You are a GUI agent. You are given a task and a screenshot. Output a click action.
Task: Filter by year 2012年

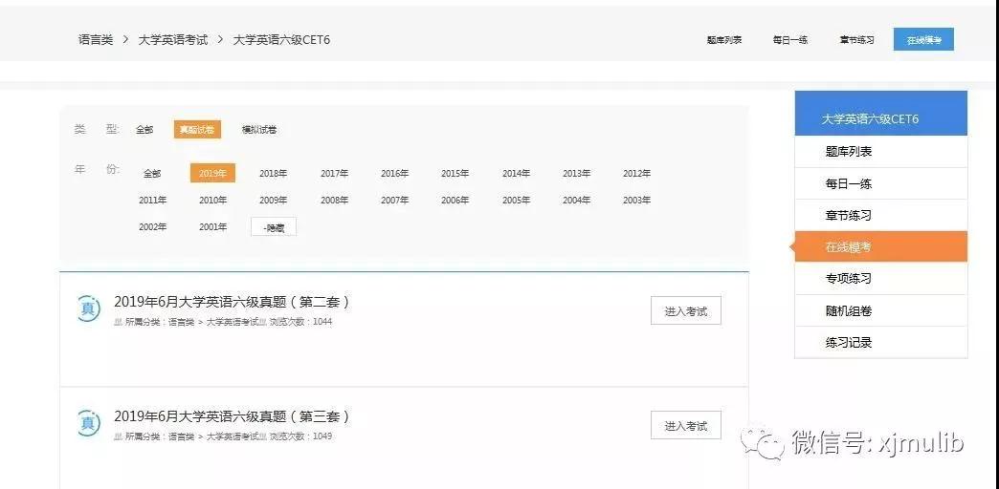click(636, 174)
